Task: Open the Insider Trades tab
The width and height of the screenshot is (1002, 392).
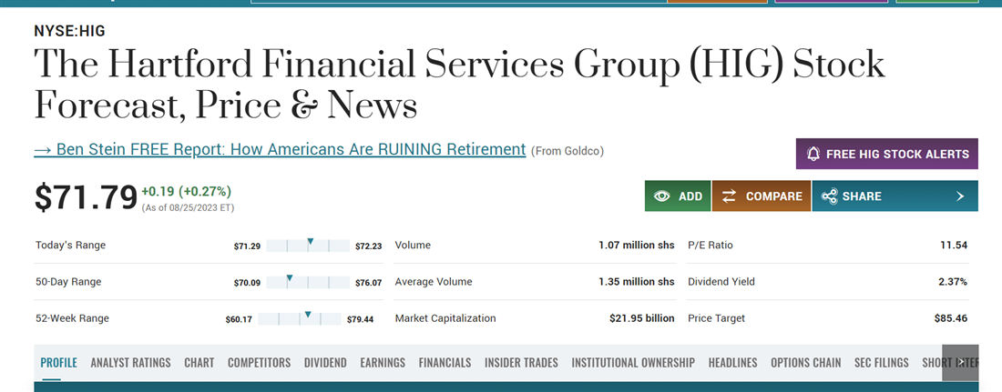Action: point(521,362)
